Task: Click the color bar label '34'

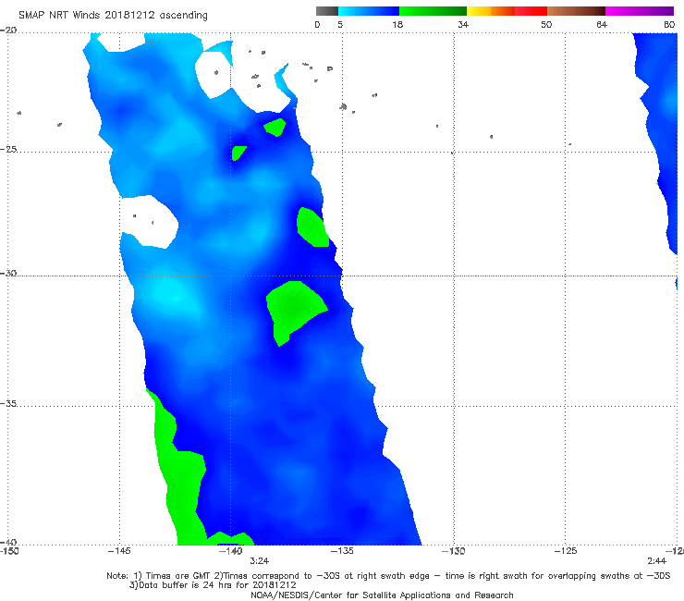Action: (x=463, y=24)
